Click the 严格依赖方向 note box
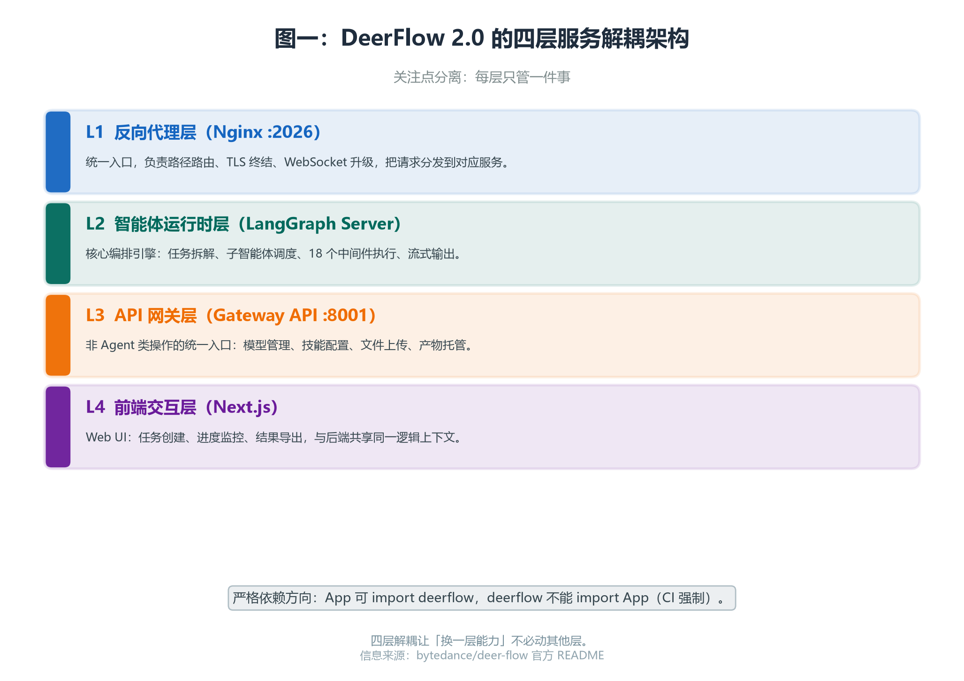Viewport: 964px width, 681px height. tap(482, 598)
